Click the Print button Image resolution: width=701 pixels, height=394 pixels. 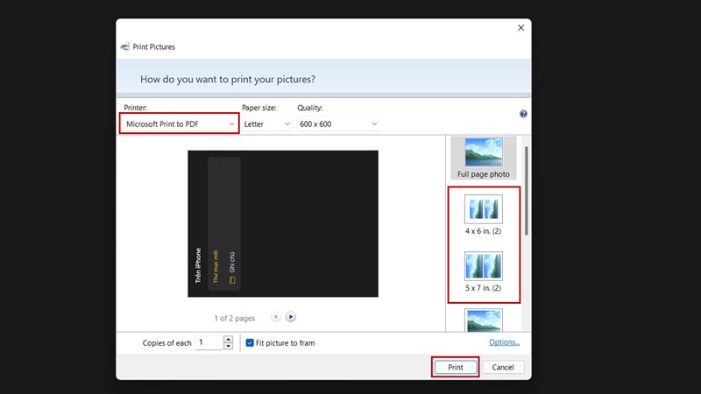click(x=455, y=367)
